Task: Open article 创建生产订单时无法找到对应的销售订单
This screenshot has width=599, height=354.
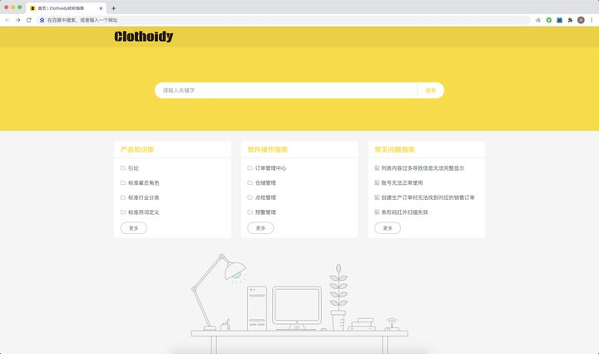Action: tap(428, 197)
